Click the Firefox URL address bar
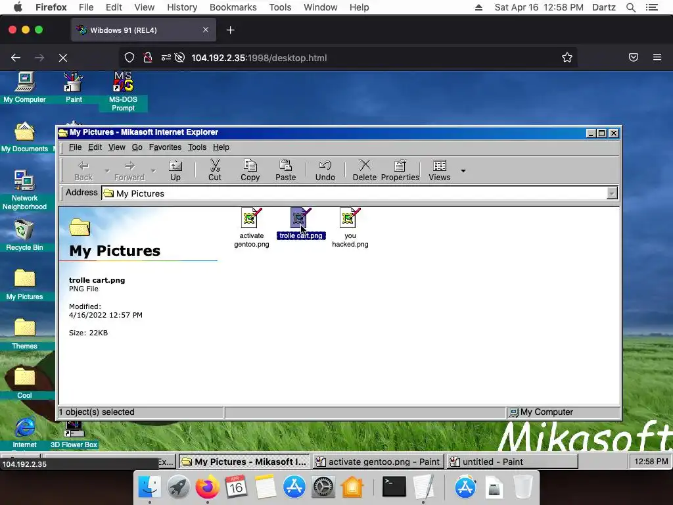This screenshot has height=505, width=673. [x=348, y=58]
